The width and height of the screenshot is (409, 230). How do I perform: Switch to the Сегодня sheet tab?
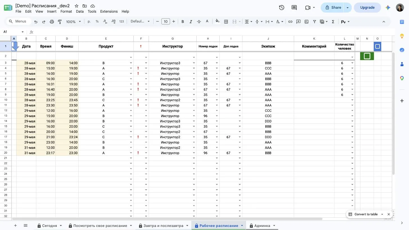49,226
